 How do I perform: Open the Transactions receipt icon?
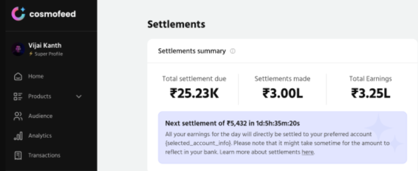tap(18, 156)
